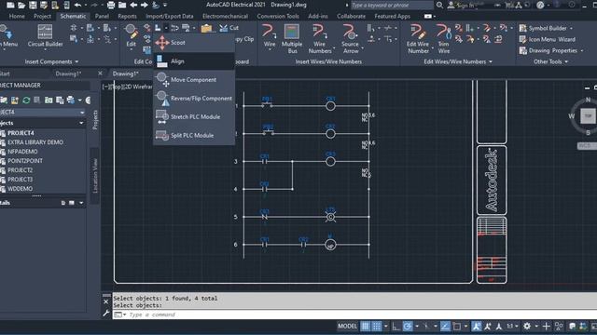Click the Cut clipboard tool
This screenshot has height=335, width=597.
pos(229,28)
